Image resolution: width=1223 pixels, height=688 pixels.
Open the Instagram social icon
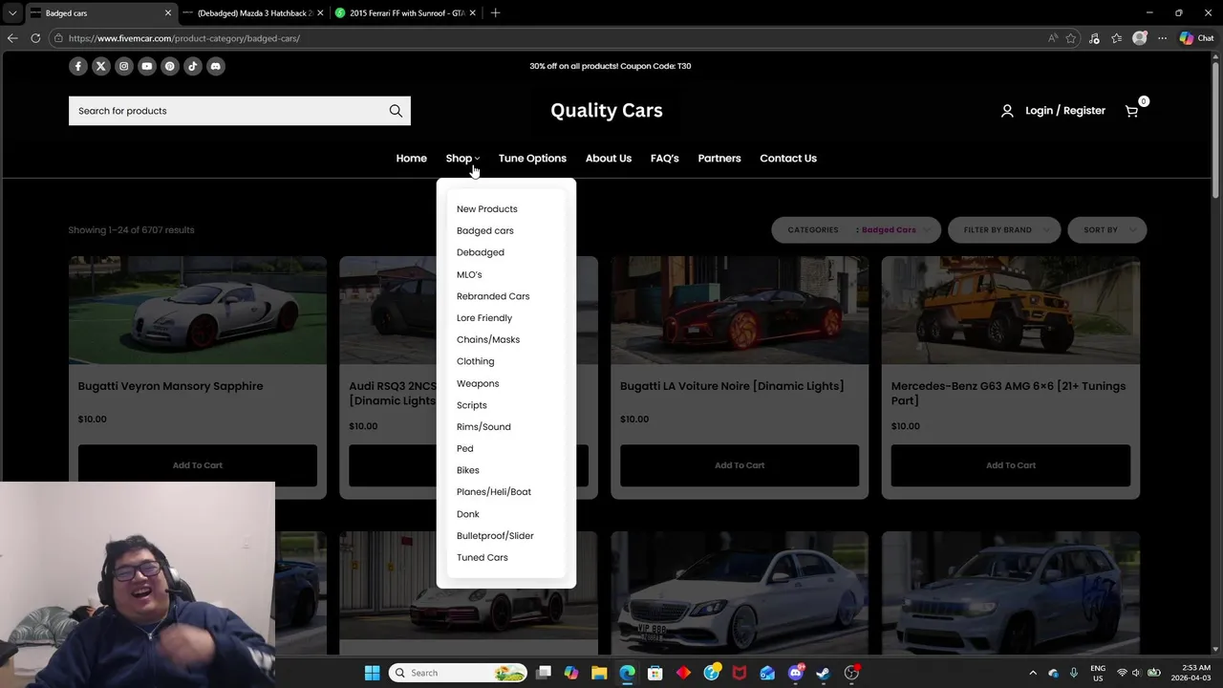tap(124, 66)
